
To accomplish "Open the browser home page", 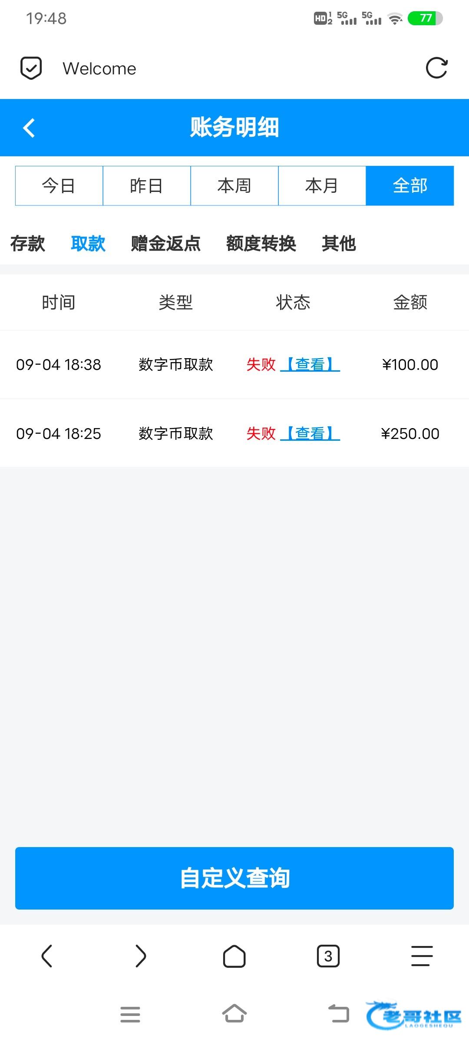I will point(234,956).
